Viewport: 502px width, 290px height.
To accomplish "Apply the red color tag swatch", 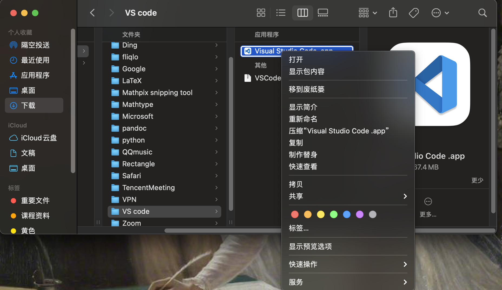I will coord(295,214).
